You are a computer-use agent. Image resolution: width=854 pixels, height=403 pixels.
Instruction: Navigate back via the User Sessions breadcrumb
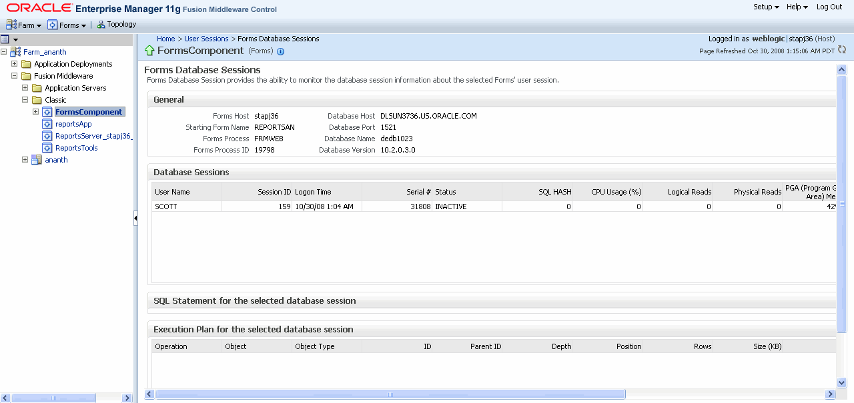[205, 39]
